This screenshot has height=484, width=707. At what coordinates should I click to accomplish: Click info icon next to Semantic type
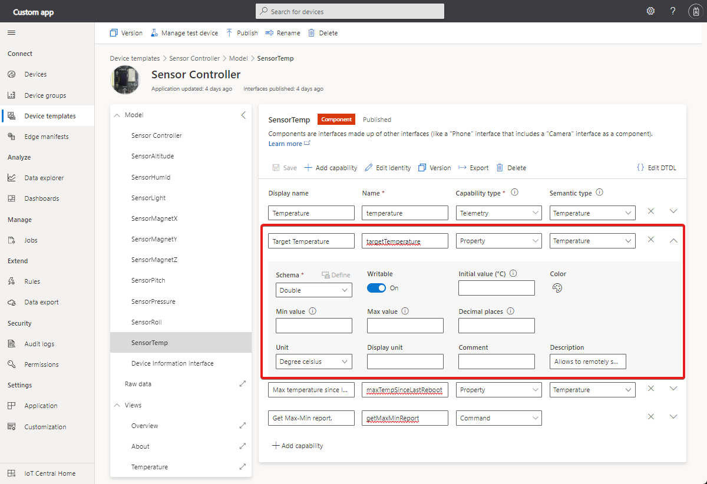(x=600, y=192)
